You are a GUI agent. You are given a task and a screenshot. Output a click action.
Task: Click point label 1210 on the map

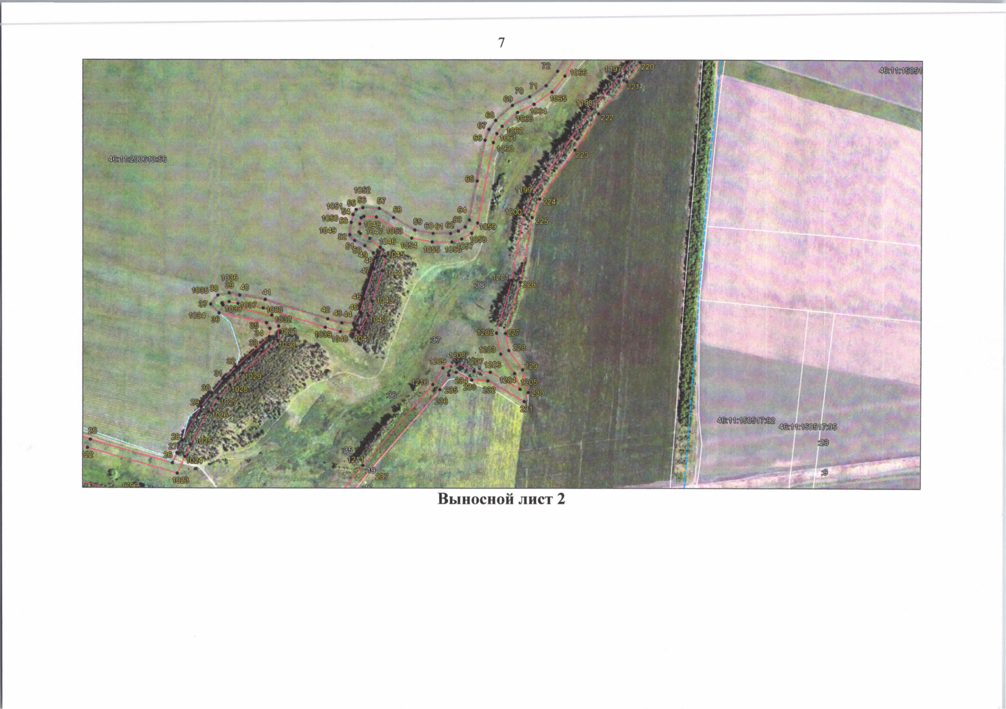coord(420,382)
